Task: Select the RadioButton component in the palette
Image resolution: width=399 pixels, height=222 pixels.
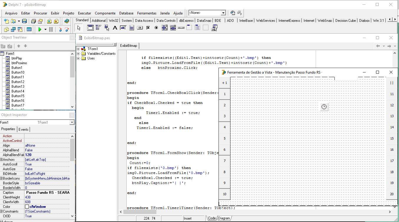Action: coord(156,28)
